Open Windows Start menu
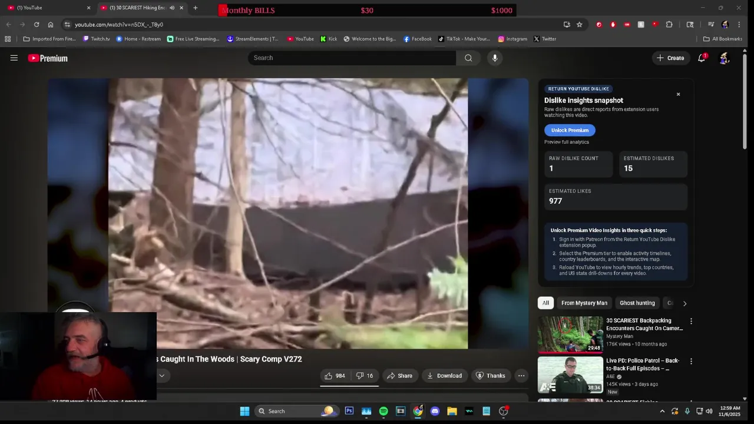Viewport: 754px width, 424px height. point(244,411)
